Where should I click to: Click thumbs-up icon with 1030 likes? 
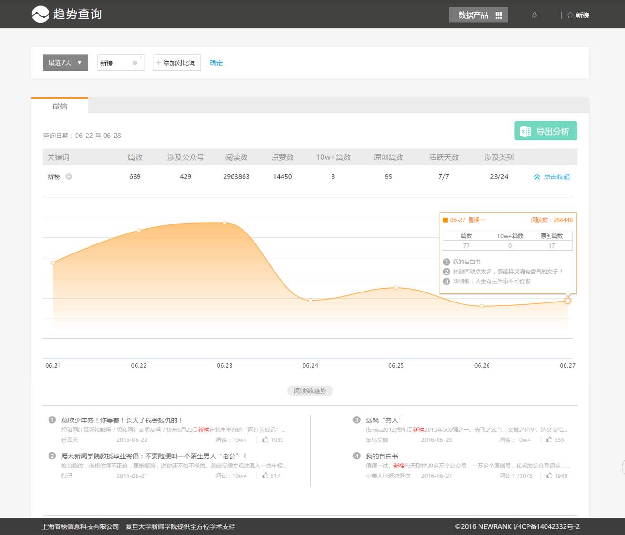[x=265, y=440]
